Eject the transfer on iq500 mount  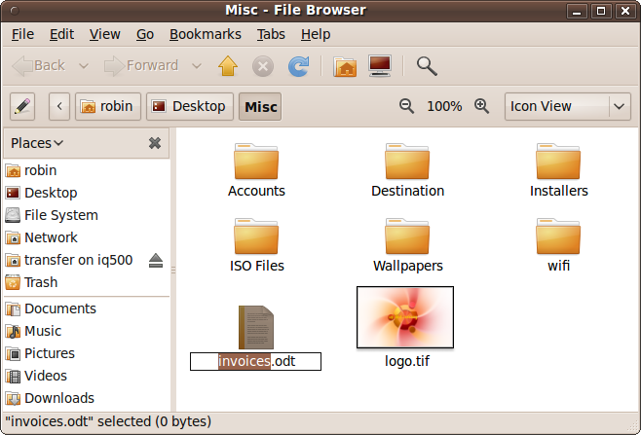point(156,260)
